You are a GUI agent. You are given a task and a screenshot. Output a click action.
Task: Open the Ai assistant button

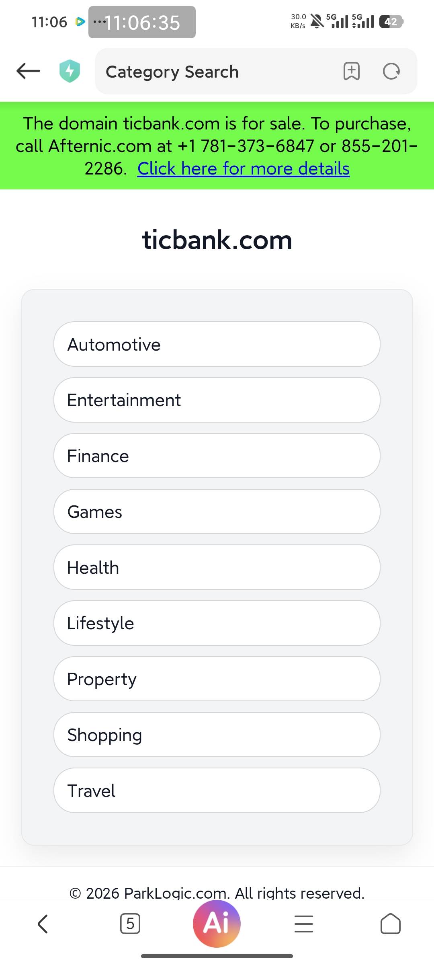217,923
